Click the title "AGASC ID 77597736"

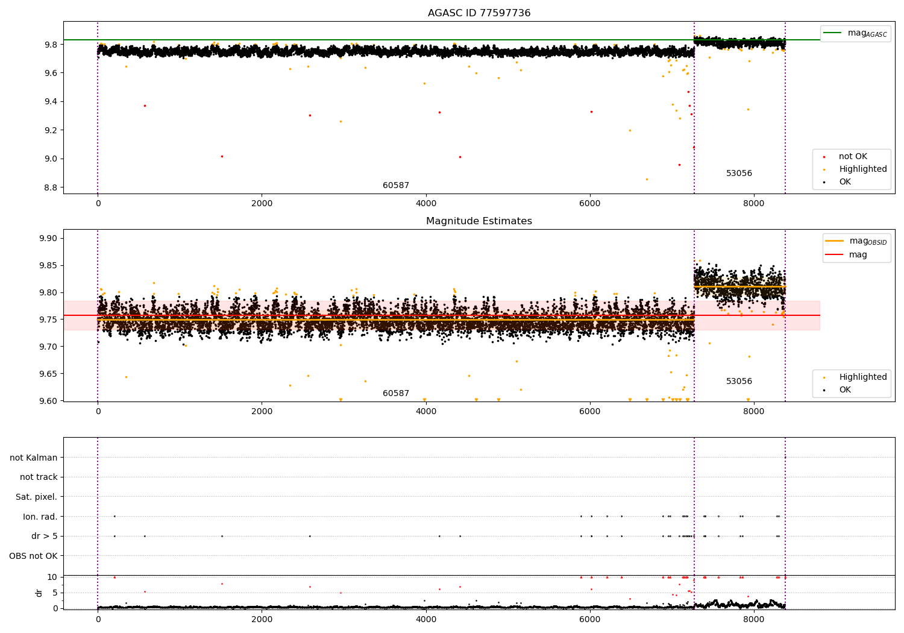pyautogui.click(x=479, y=13)
